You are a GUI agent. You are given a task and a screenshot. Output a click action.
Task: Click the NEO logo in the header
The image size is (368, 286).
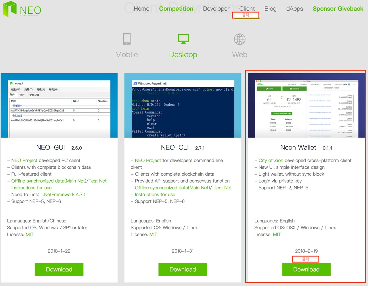click(x=22, y=9)
